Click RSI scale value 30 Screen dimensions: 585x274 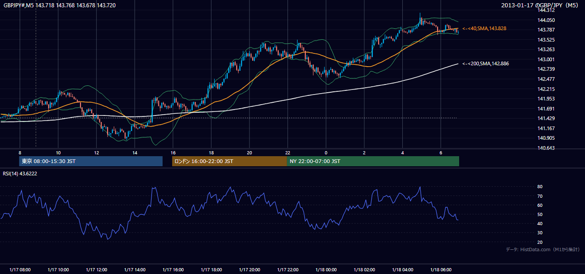(x=540, y=233)
